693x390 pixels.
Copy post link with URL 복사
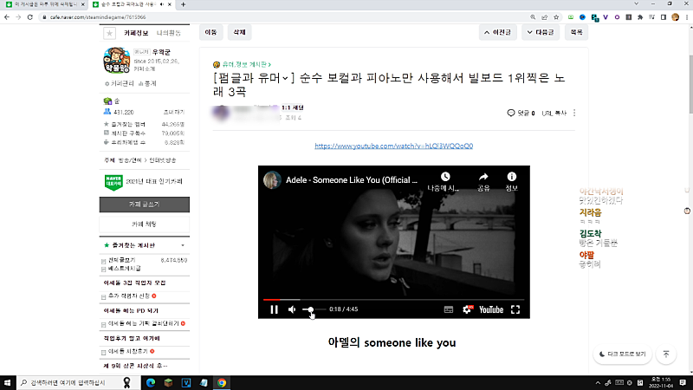point(554,114)
